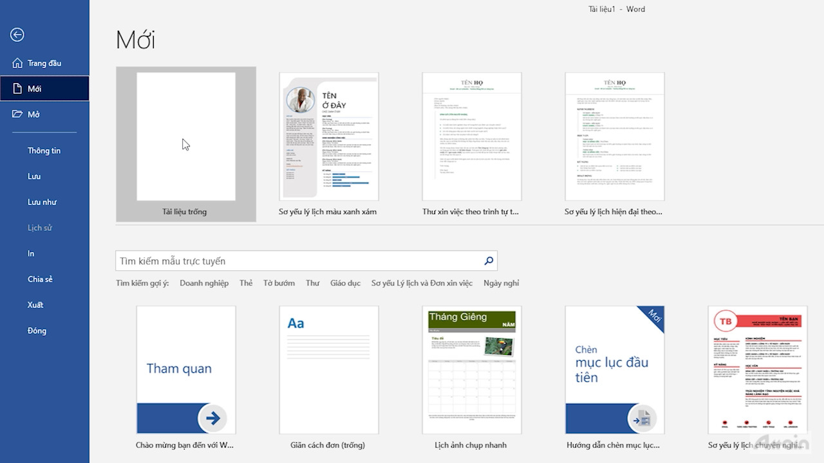The width and height of the screenshot is (824, 463).
Task: Click the online template search field
Action: [299, 261]
